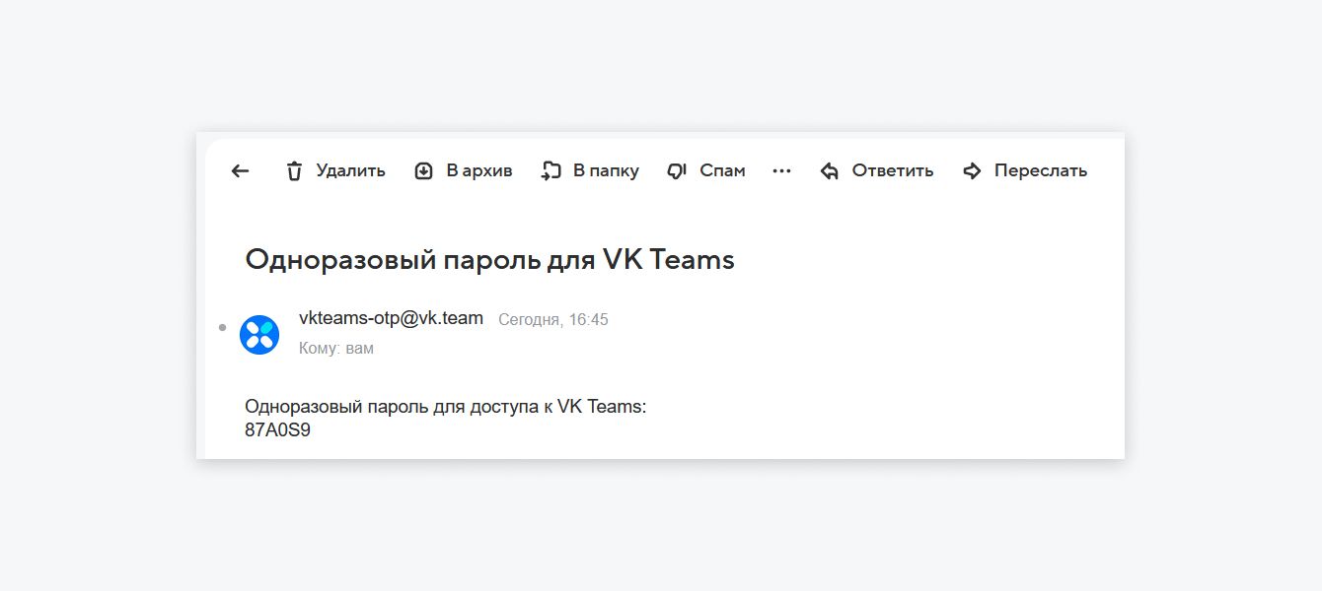Click Кому: вам to view recipients
1322x591 pixels.
[x=336, y=348]
